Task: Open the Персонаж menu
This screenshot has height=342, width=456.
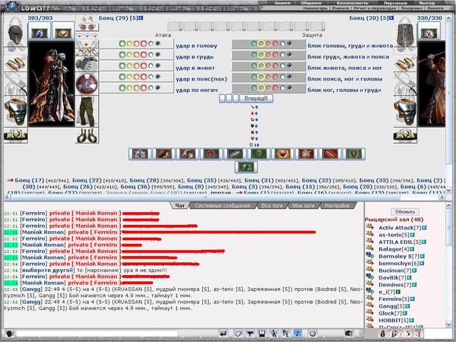Action: 395,3
